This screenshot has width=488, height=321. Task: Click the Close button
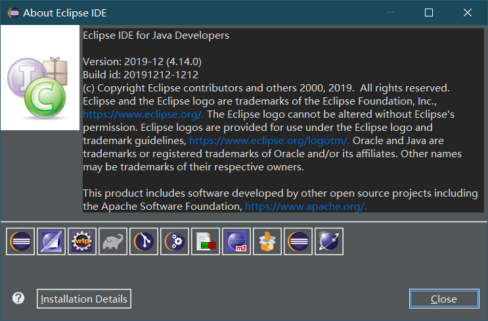tap(444, 299)
